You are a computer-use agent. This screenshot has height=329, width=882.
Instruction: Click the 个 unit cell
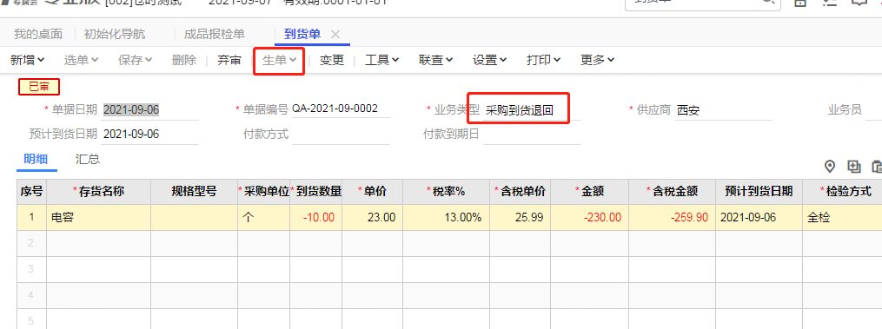point(264,217)
